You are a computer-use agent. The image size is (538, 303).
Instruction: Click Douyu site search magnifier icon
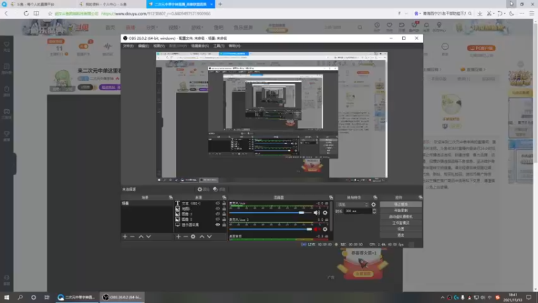(360, 27)
